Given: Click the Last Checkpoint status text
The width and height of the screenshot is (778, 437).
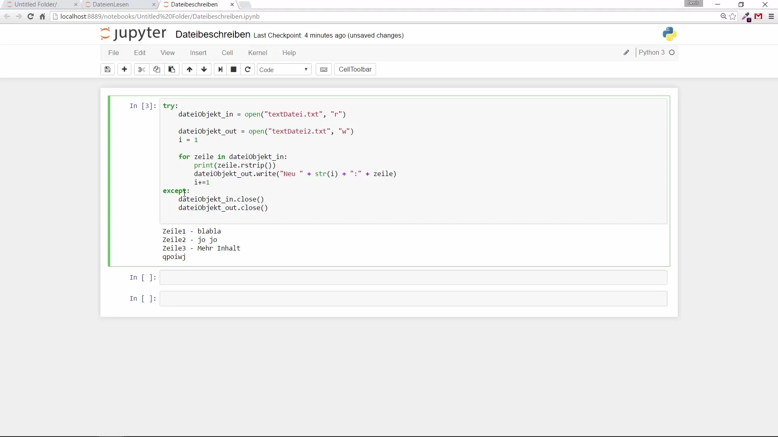Looking at the screenshot, I should (x=329, y=36).
